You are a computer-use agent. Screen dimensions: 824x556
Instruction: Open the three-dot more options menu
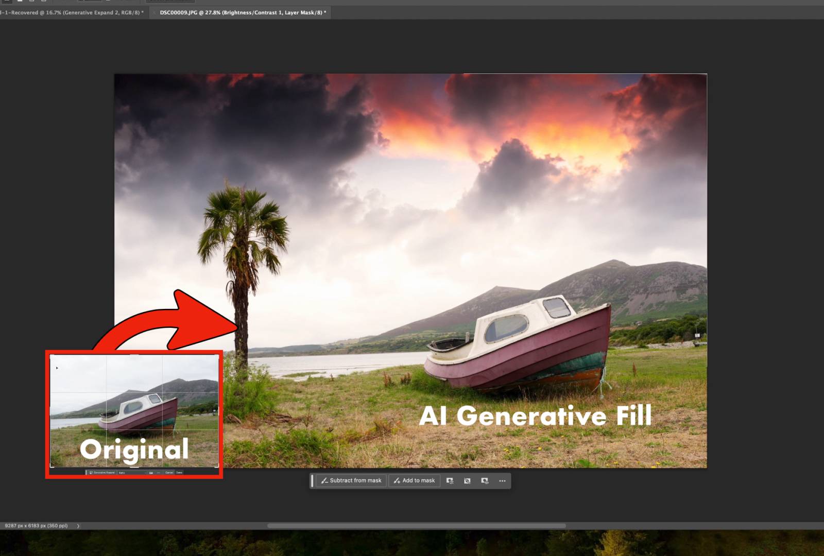pos(502,481)
